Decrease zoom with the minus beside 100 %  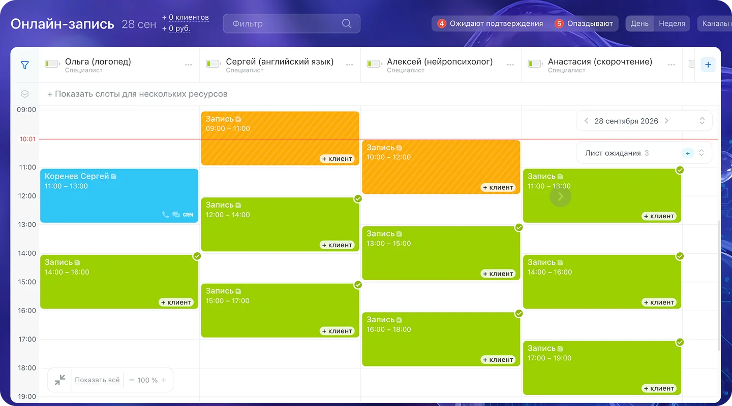tap(132, 380)
